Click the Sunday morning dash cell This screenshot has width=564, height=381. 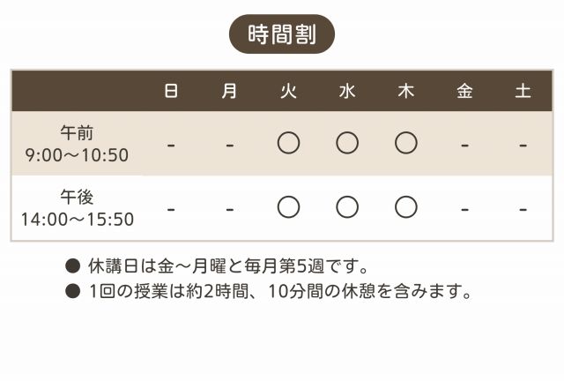[x=171, y=144]
